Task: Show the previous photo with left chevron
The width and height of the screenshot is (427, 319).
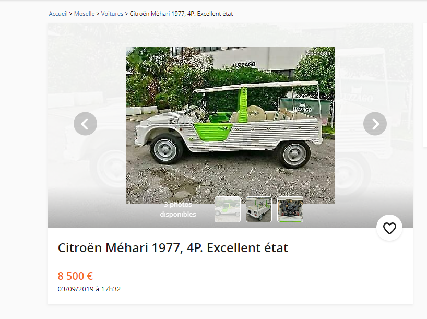Action: point(85,124)
